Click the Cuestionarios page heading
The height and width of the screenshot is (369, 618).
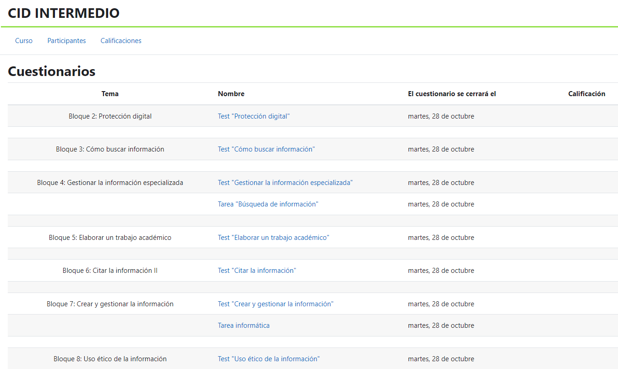[x=52, y=71]
